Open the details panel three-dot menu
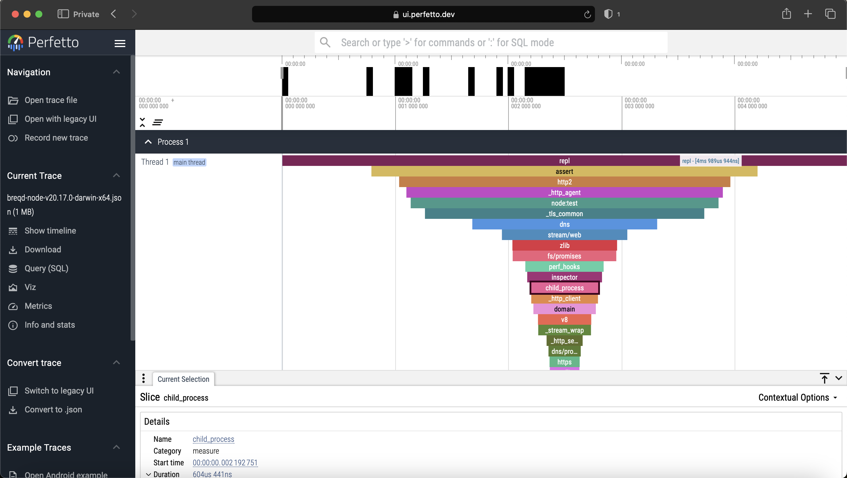The height and width of the screenshot is (478, 847). [143, 378]
